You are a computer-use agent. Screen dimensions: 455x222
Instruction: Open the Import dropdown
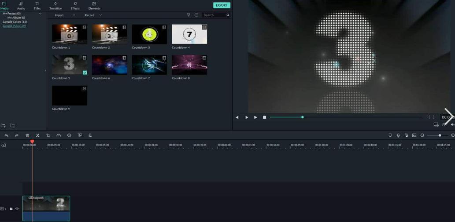pyautogui.click(x=64, y=15)
